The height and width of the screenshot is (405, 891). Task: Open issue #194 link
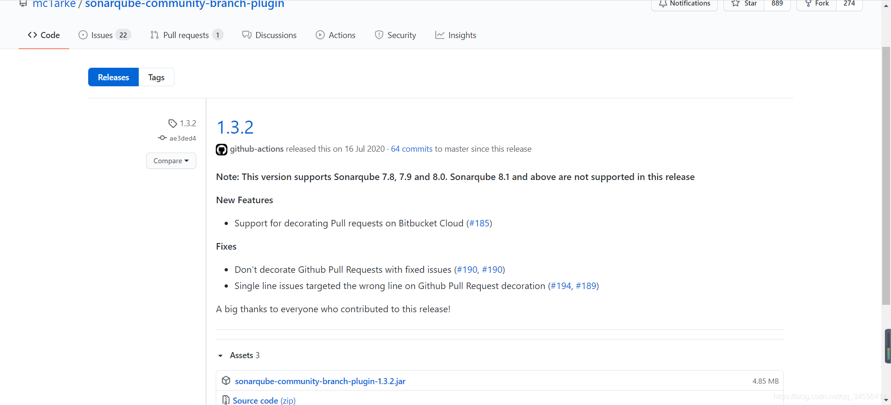561,286
